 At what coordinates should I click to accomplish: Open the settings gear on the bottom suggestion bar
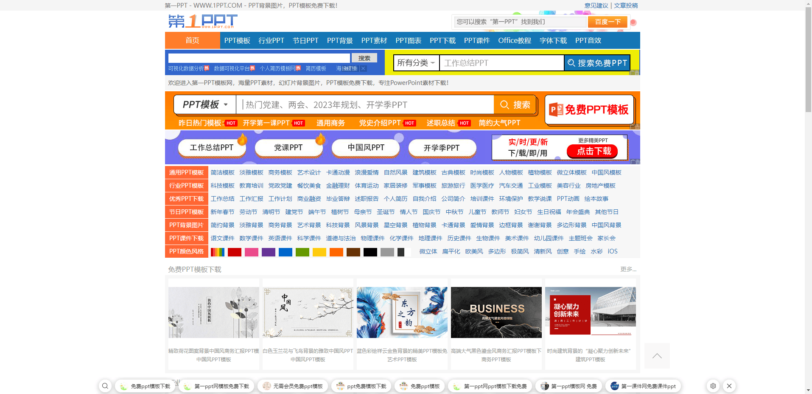(713, 386)
